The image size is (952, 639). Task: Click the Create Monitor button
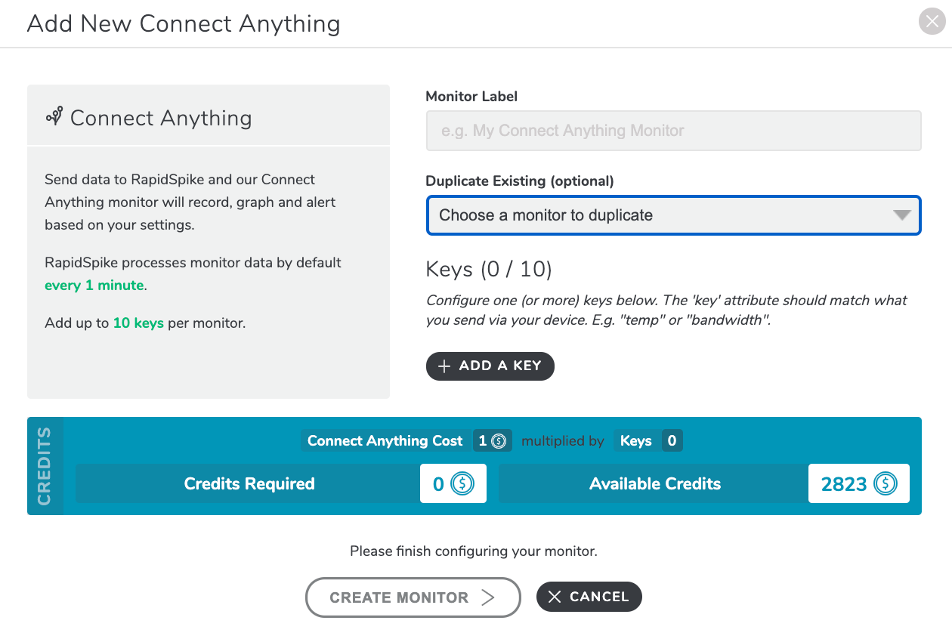(x=413, y=597)
